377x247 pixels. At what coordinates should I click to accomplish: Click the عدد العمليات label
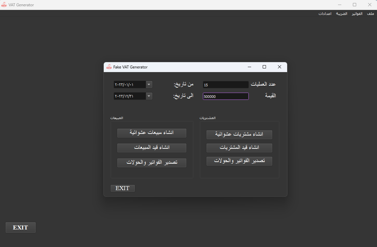[263, 84]
